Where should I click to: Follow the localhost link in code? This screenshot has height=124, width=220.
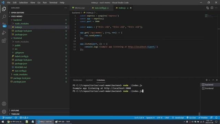[x=142, y=47]
